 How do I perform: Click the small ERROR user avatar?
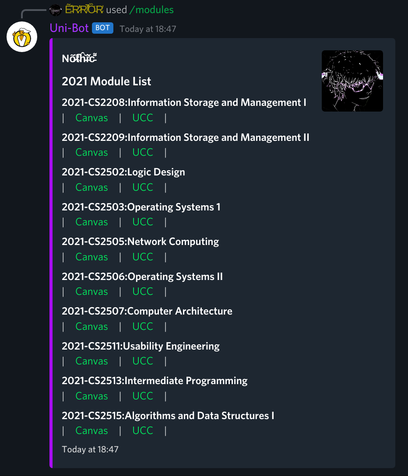(x=56, y=10)
